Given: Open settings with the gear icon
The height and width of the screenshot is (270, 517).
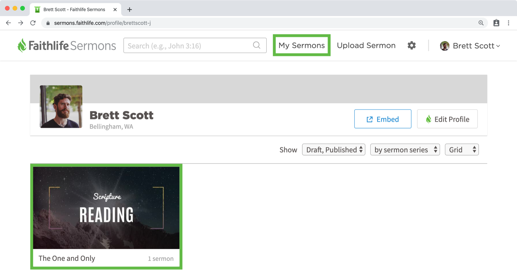Looking at the screenshot, I should coord(411,45).
